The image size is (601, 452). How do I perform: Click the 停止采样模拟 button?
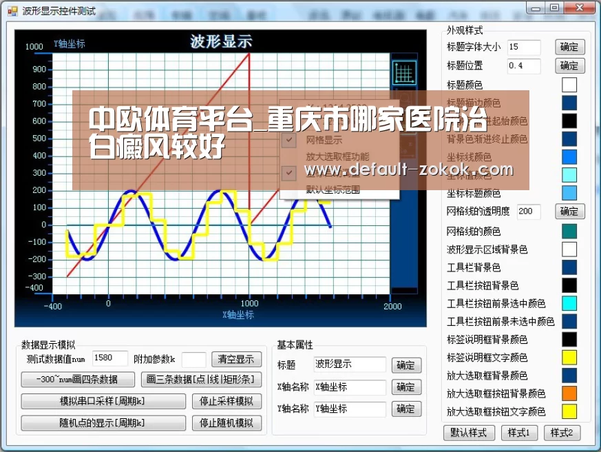point(227,401)
